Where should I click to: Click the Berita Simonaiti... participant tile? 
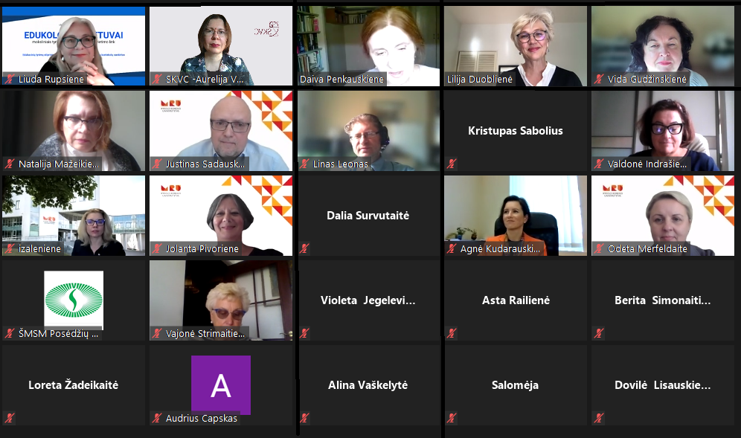663,300
